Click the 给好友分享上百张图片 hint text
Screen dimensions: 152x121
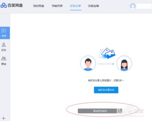(106, 80)
